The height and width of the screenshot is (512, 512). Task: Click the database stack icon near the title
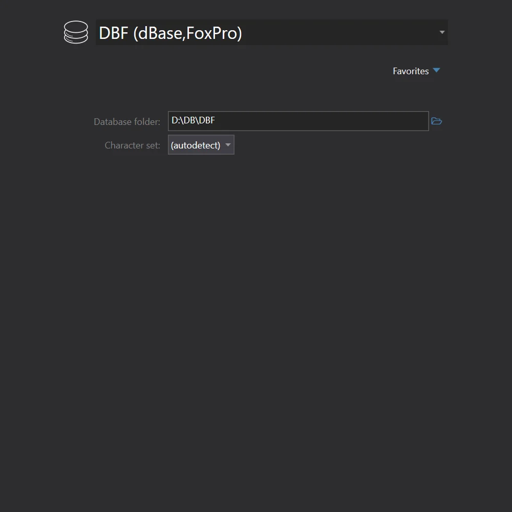pyautogui.click(x=76, y=32)
